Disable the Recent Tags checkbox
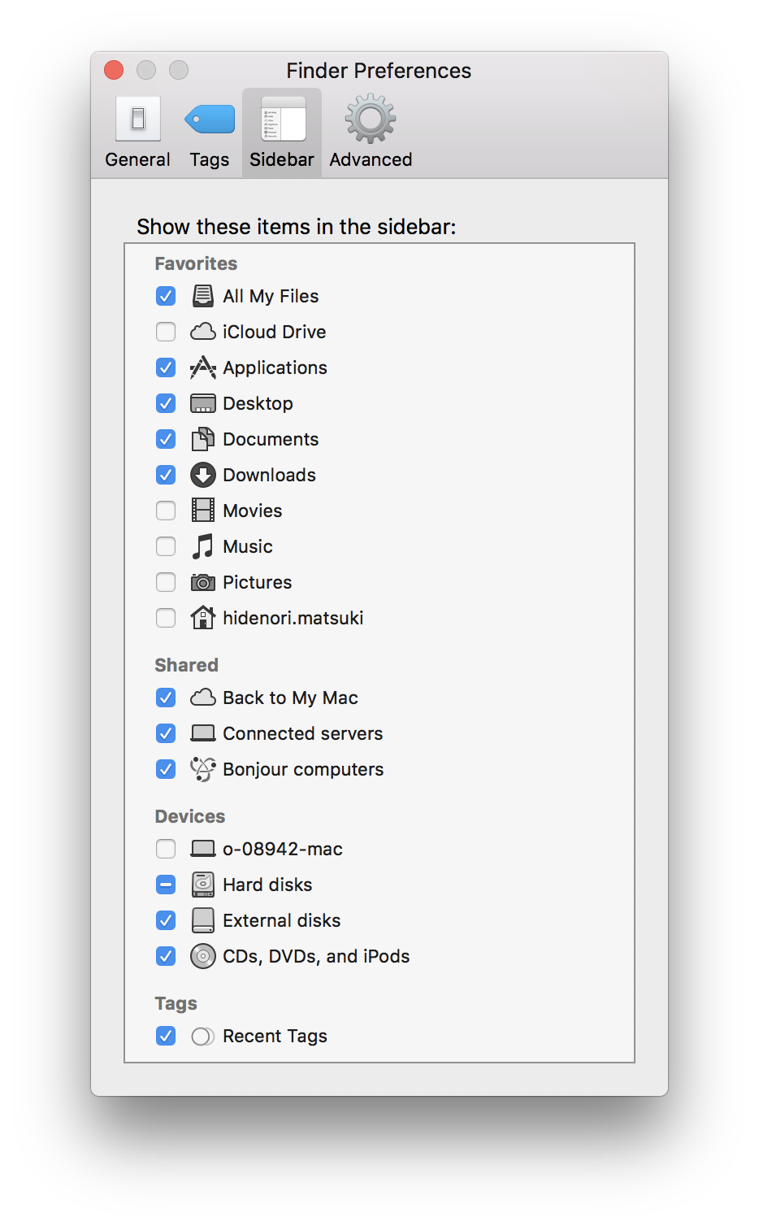This screenshot has width=759, height=1226. [x=166, y=1036]
